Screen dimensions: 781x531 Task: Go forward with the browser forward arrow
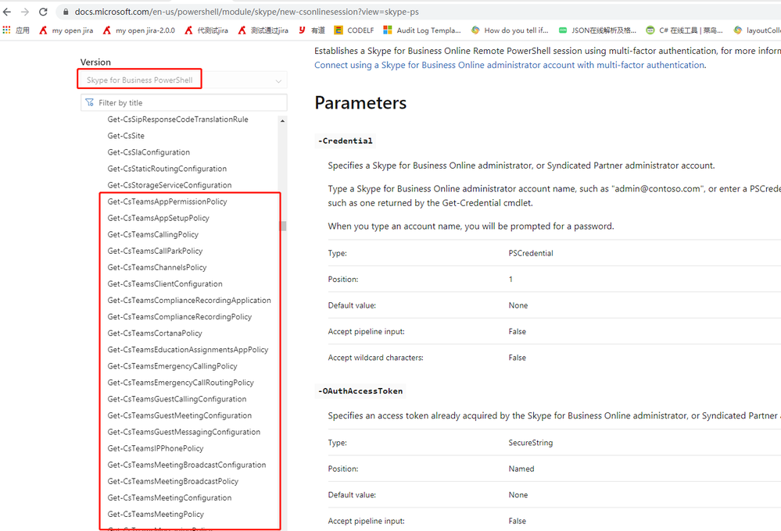[25, 12]
